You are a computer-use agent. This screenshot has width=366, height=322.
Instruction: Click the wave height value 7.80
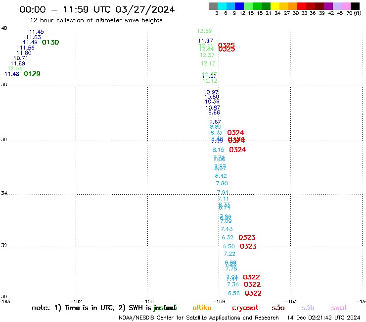point(222,184)
